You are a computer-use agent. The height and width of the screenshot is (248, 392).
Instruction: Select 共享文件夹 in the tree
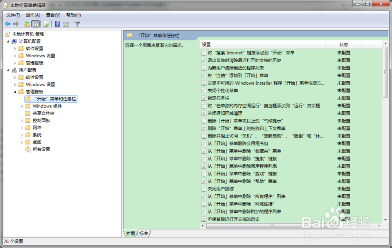click(44, 113)
